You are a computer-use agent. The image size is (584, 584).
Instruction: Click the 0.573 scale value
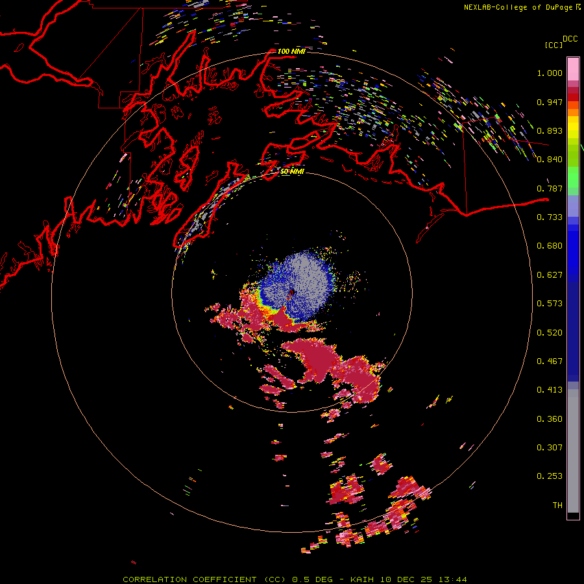pos(550,304)
